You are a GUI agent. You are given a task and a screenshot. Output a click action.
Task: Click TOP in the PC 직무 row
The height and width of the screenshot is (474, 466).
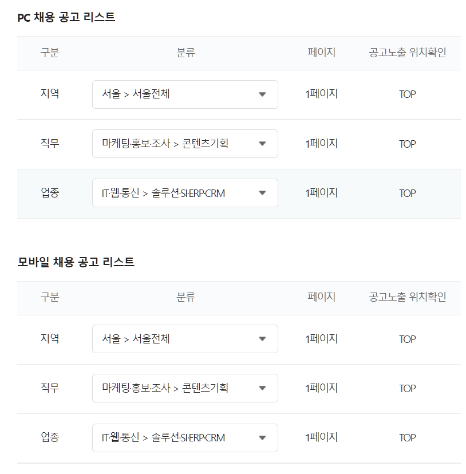pyautogui.click(x=408, y=144)
